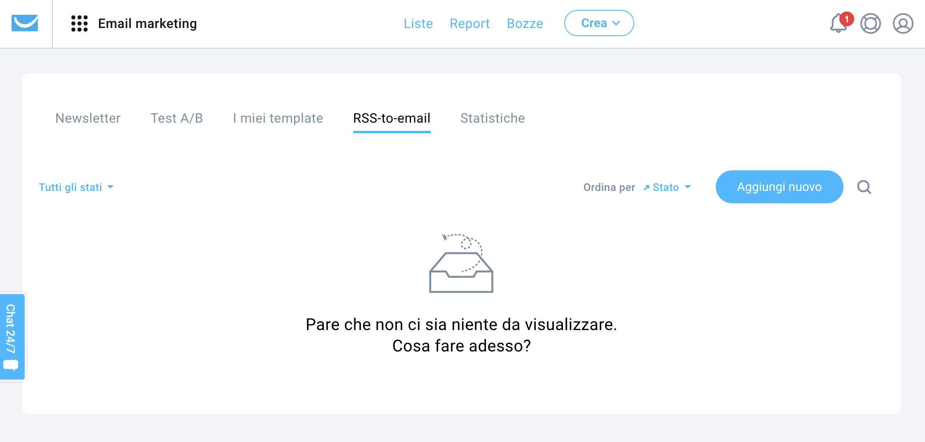Screen dimensions: 925x442
Task: Open the apps grid menu icon
Action: pyautogui.click(x=79, y=23)
